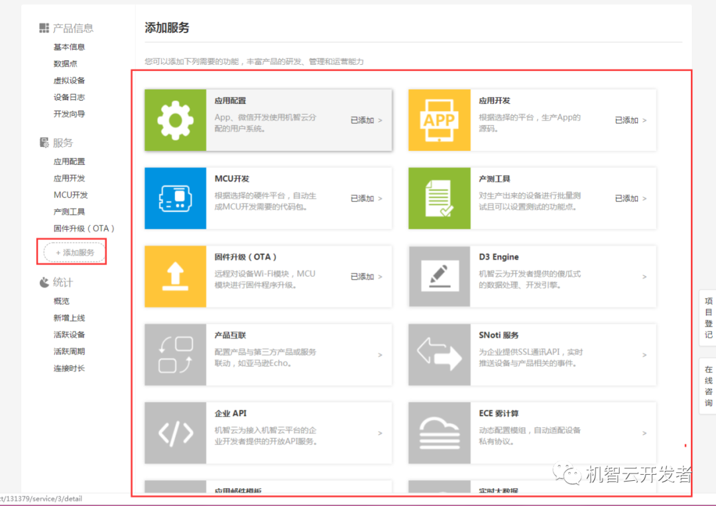Click the green gear icon for 应用配置
Viewport: 716px width, 506px height.
(175, 120)
